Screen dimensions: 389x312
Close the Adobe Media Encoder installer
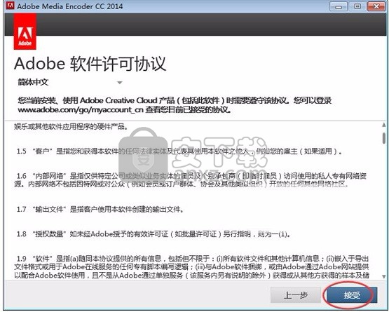tap(376, 6)
